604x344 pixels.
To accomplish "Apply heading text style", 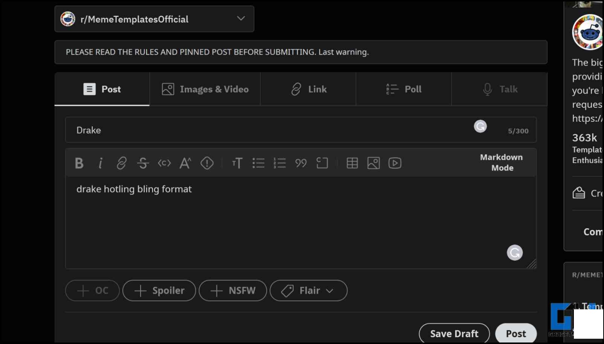I will [237, 163].
